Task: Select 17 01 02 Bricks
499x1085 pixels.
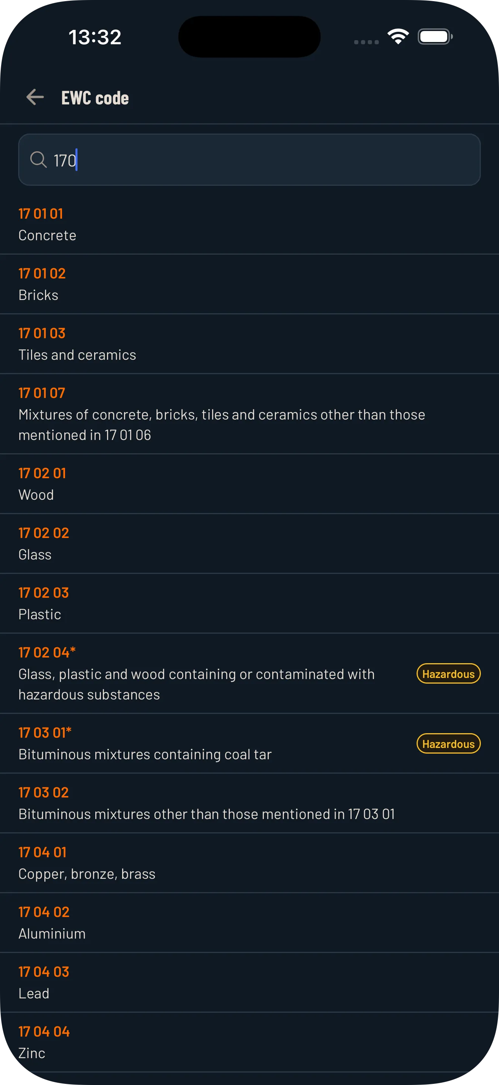Action: click(x=249, y=284)
